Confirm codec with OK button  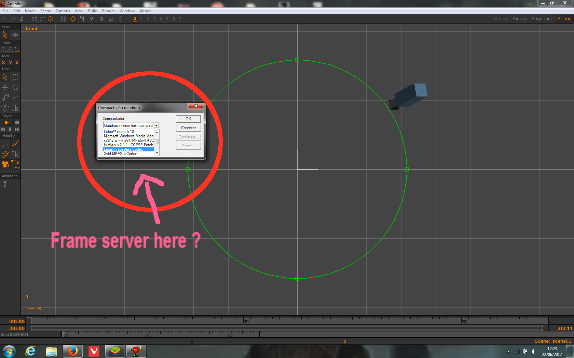click(188, 119)
